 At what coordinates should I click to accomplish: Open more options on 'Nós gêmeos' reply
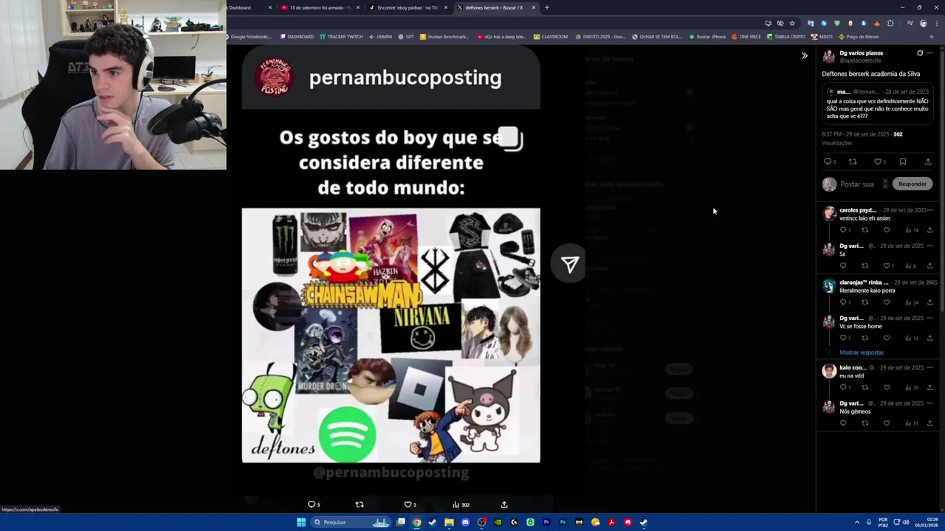929,403
